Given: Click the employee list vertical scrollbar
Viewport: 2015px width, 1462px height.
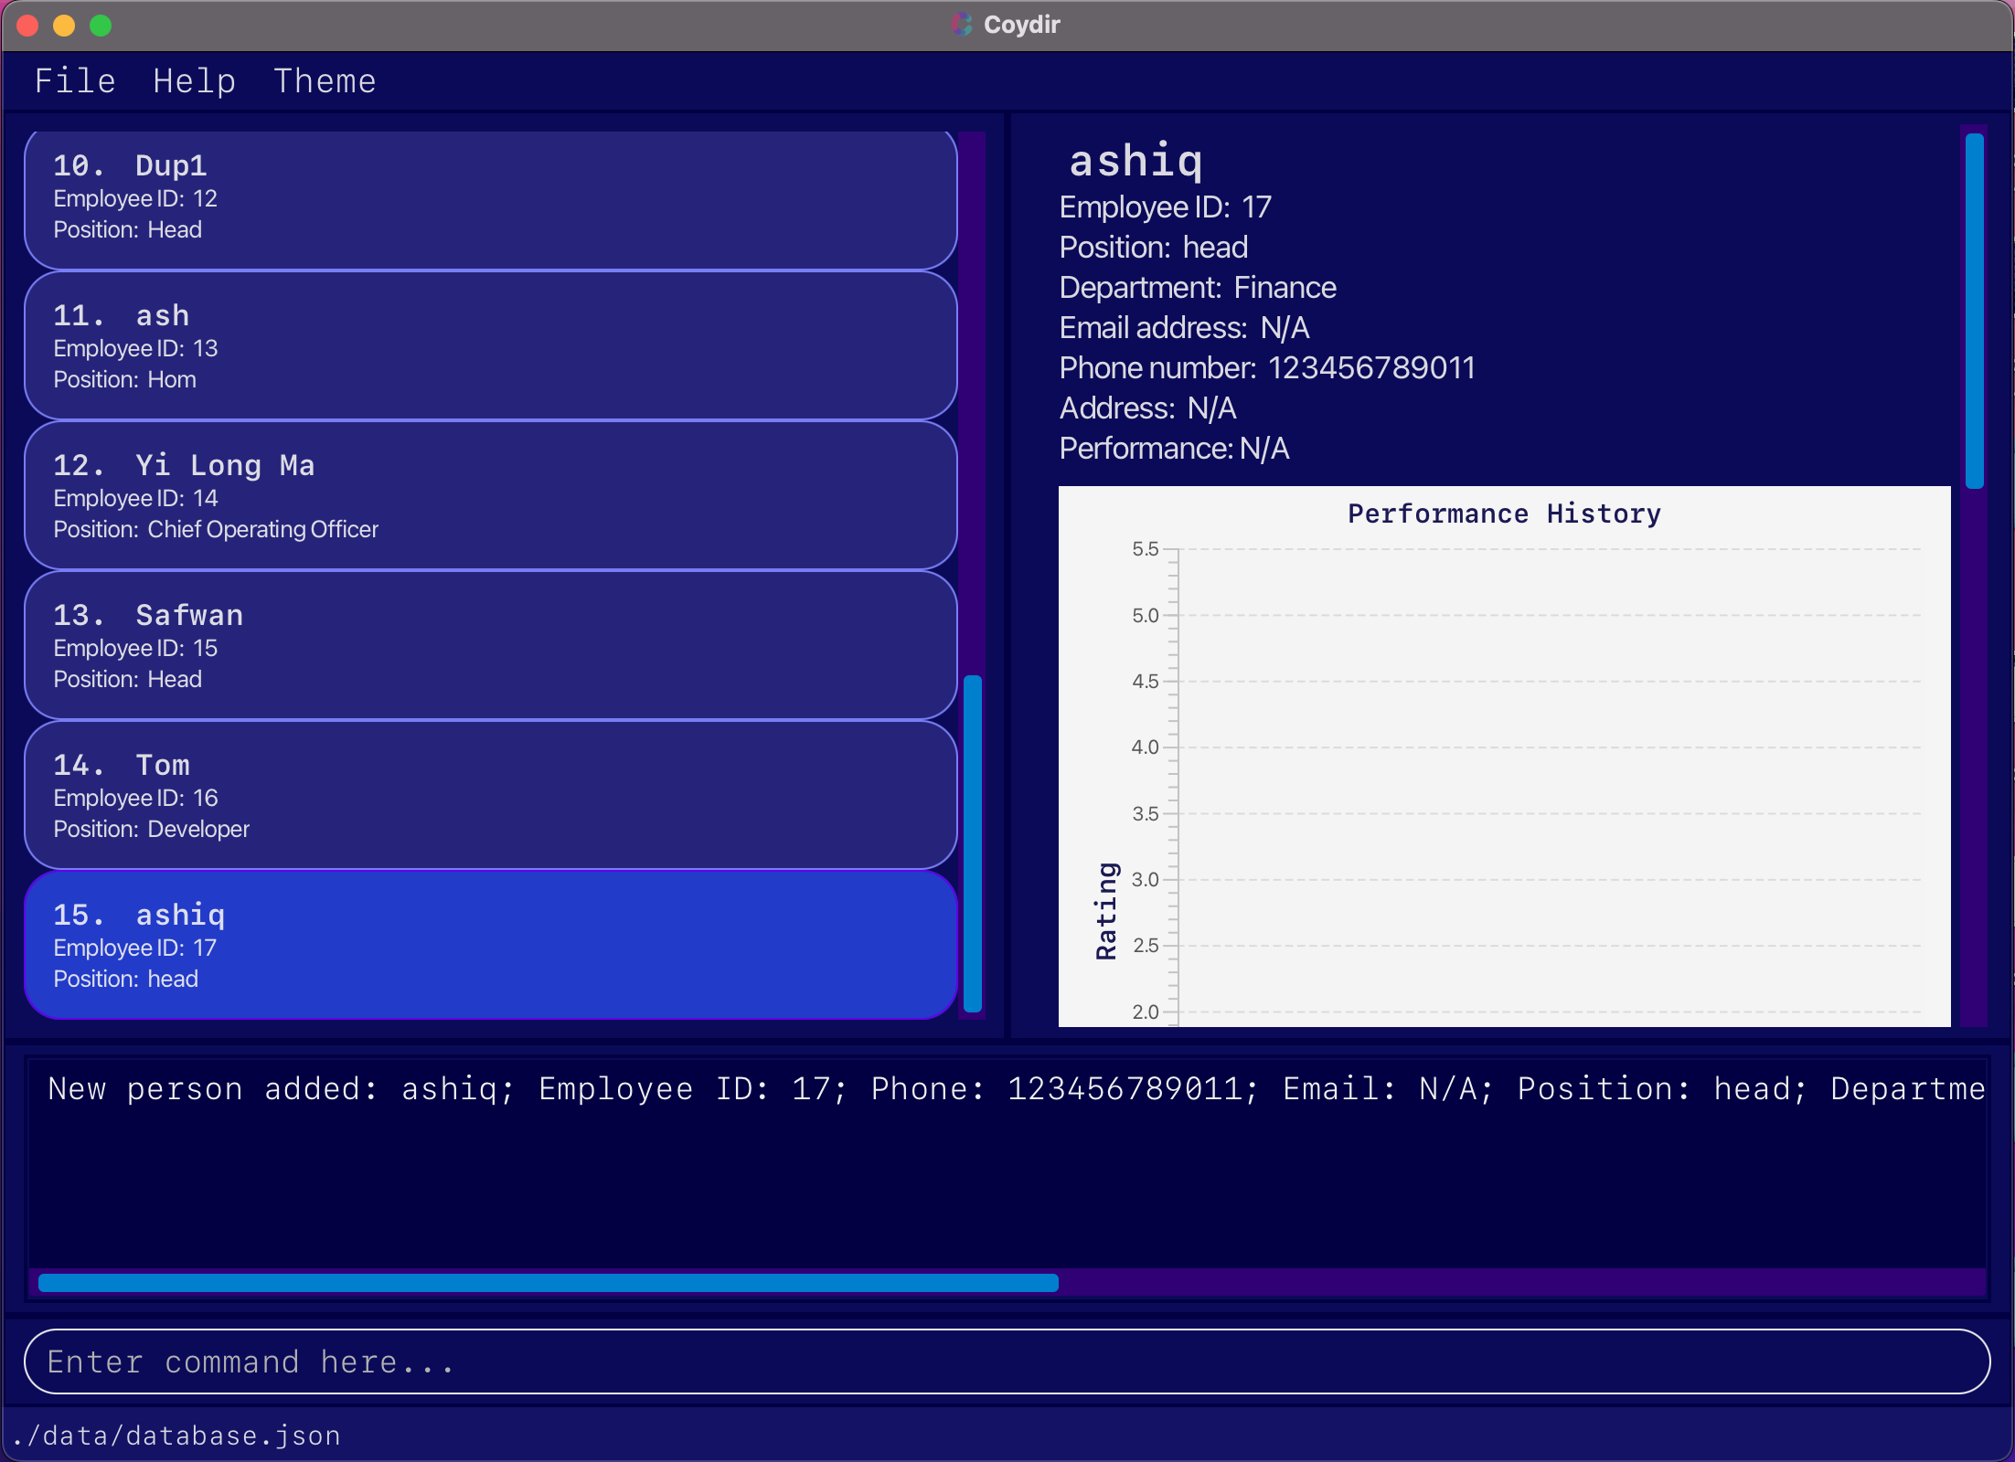Looking at the screenshot, I should [x=973, y=841].
